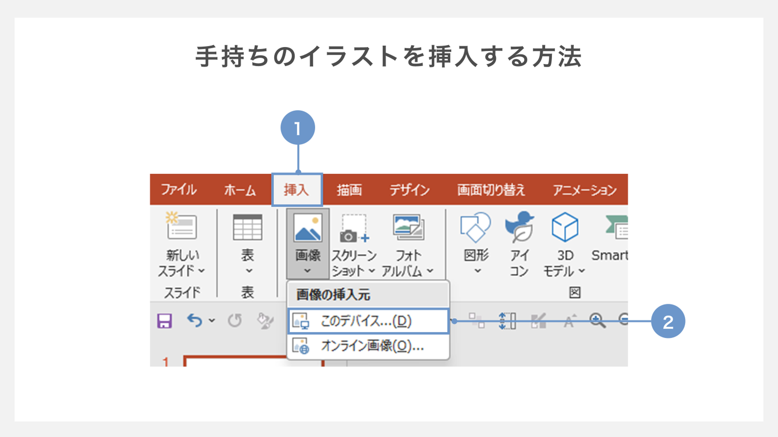Select the デザイン (Design) ribbon tab
This screenshot has height=437, width=778.
click(x=409, y=190)
